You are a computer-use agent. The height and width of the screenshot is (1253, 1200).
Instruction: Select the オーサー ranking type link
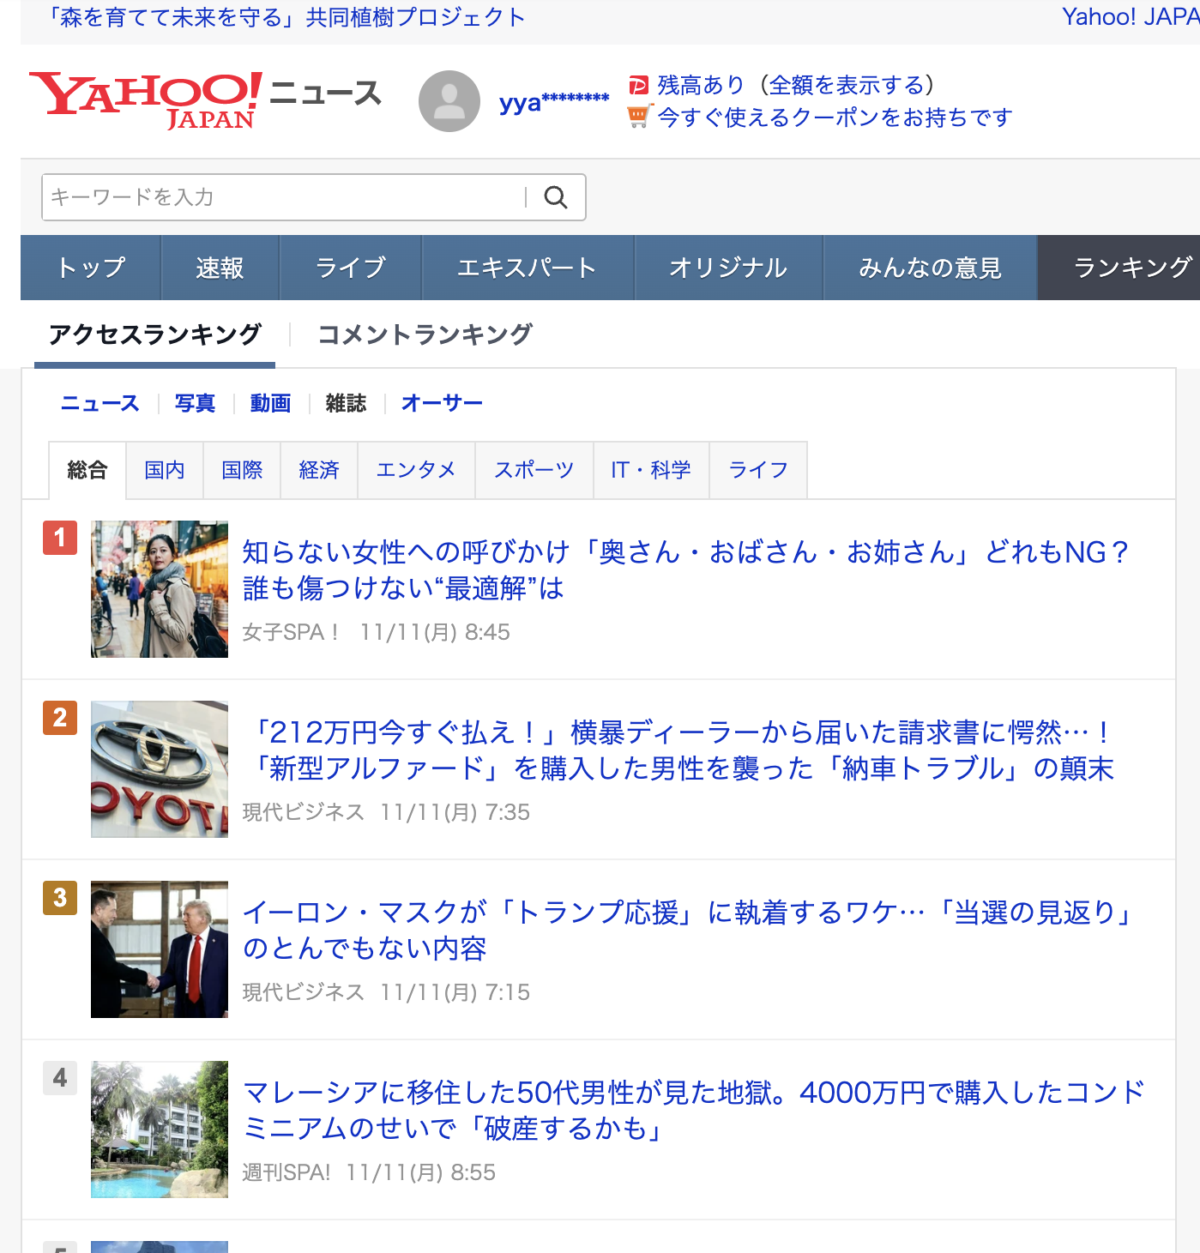click(442, 403)
